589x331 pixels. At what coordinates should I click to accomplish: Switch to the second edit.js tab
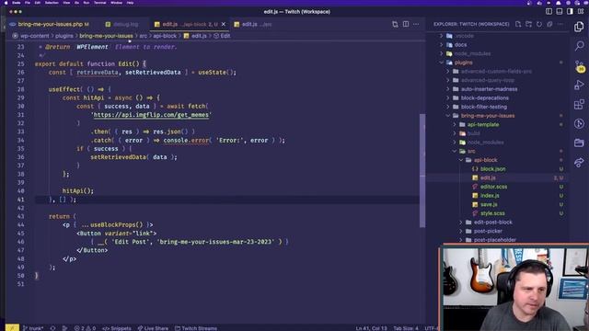[x=253, y=24]
